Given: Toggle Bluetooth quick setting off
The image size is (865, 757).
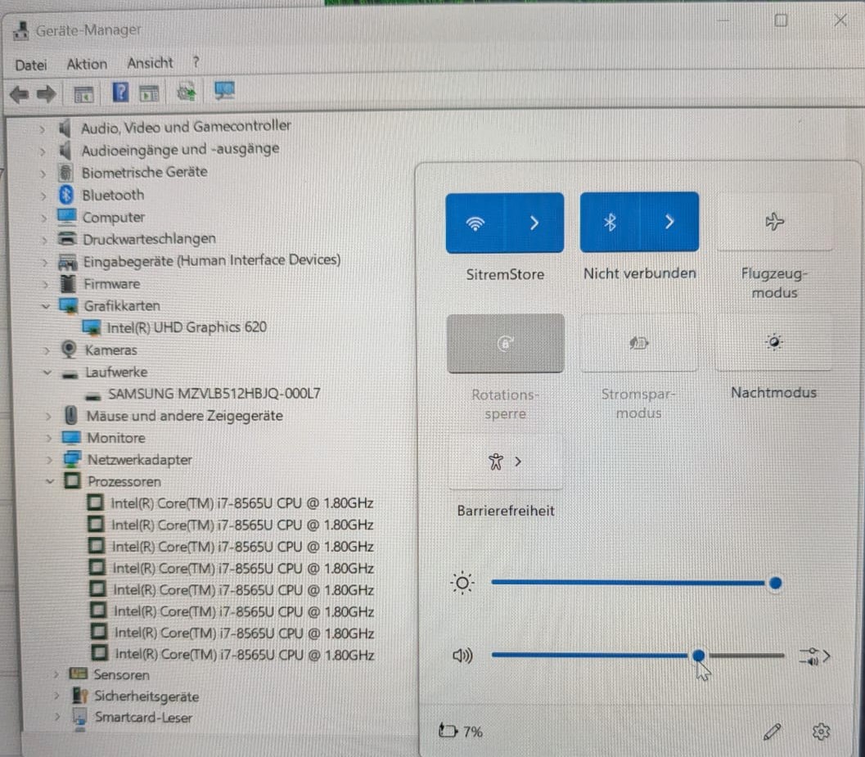Looking at the screenshot, I should (610, 223).
